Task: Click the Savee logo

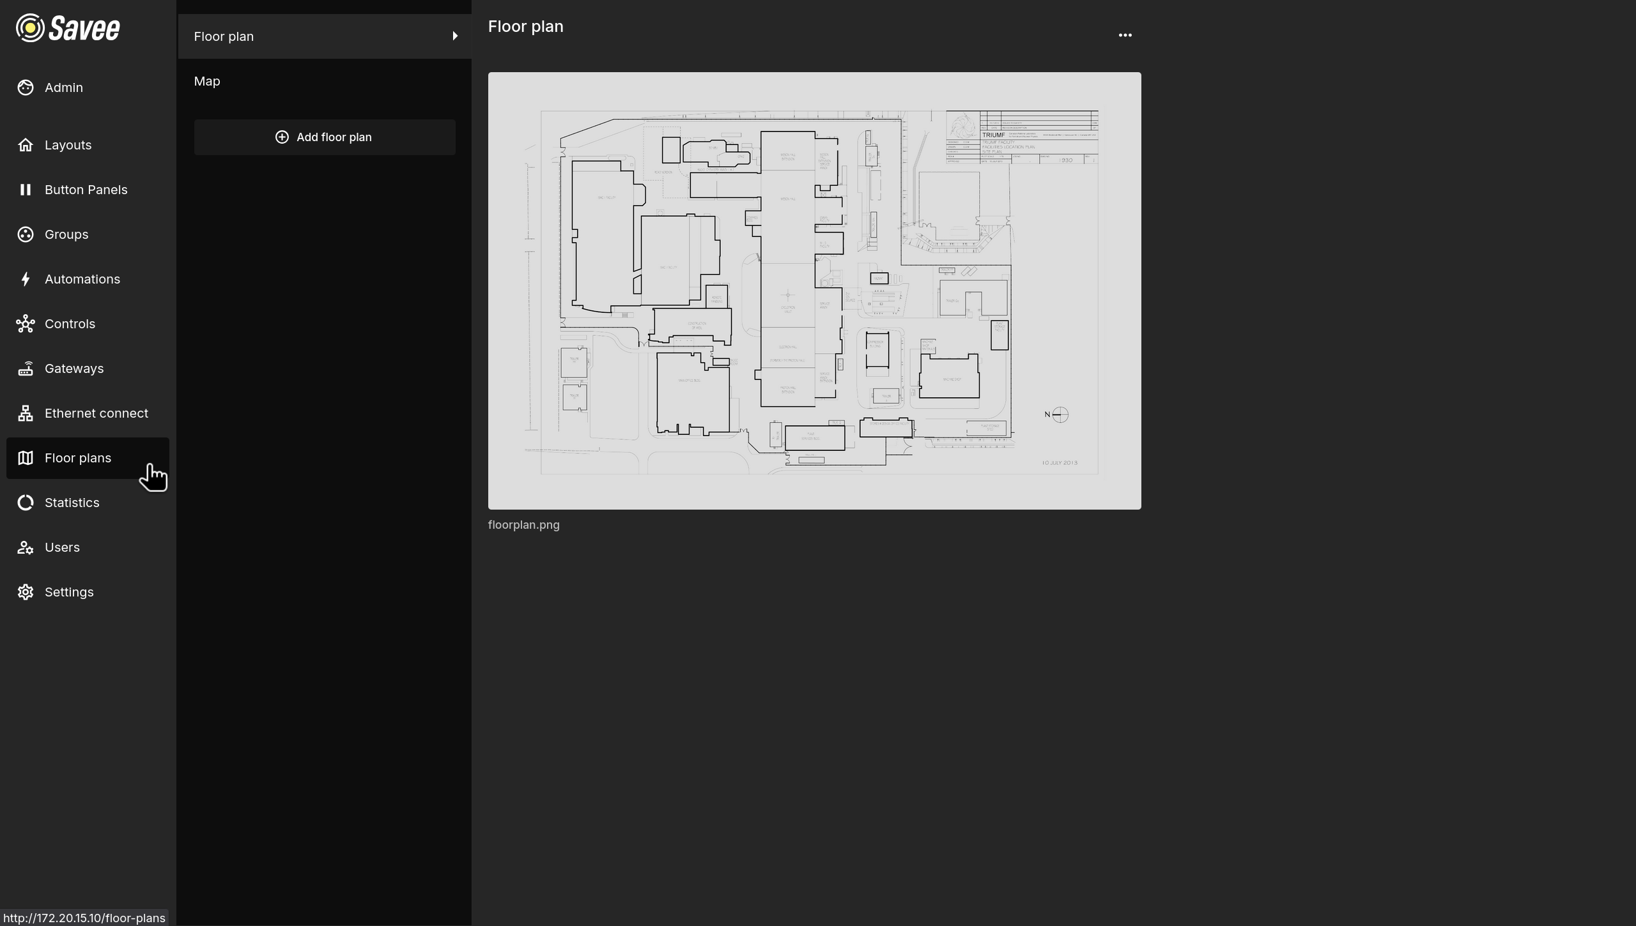Action: tap(66, 27)
